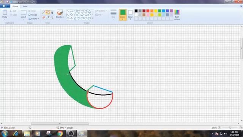Choose the Right arrow shape
This screenshot has height=137, width=243.
point(82,15)
